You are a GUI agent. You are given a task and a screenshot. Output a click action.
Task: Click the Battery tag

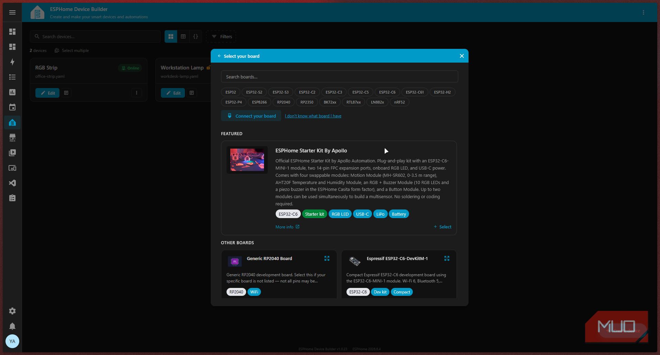399,214
